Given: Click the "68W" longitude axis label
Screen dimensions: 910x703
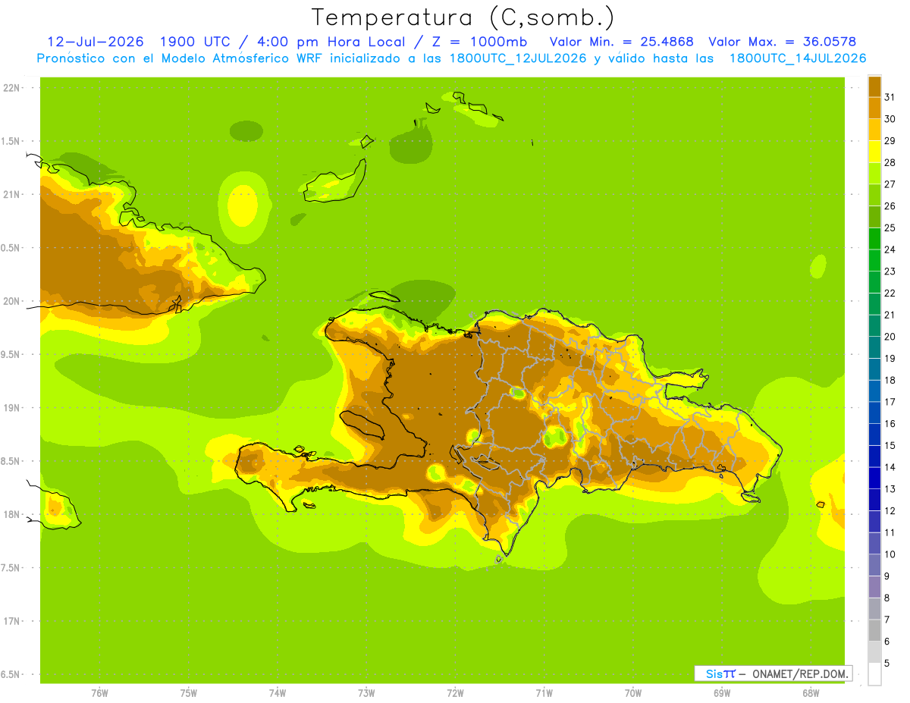Looking at the screenshot, I should click(811, 693).
